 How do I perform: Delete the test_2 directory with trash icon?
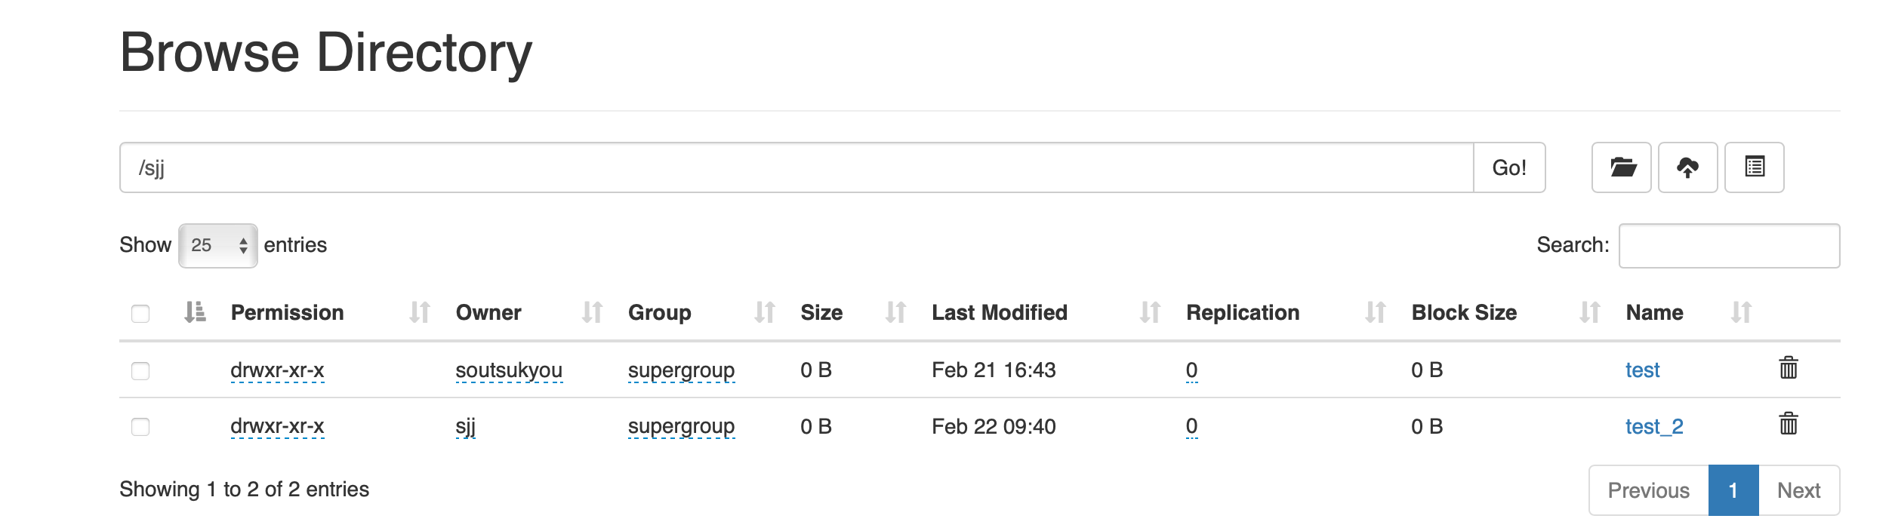[1788, 425]
